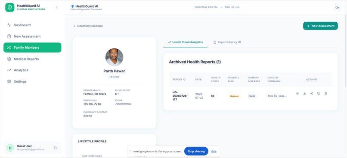Viewport: 347px width, 158px height.
Task: Click the blood group value O+
Action: click(x=117, y=94)
